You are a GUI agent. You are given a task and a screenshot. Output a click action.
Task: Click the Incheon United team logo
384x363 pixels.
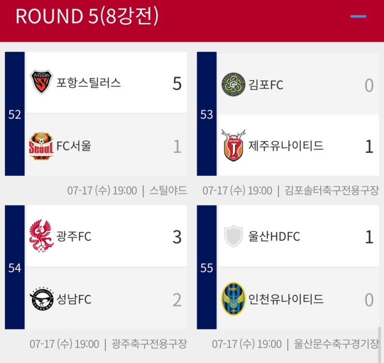pyautogui.click(x=233, y=299)
